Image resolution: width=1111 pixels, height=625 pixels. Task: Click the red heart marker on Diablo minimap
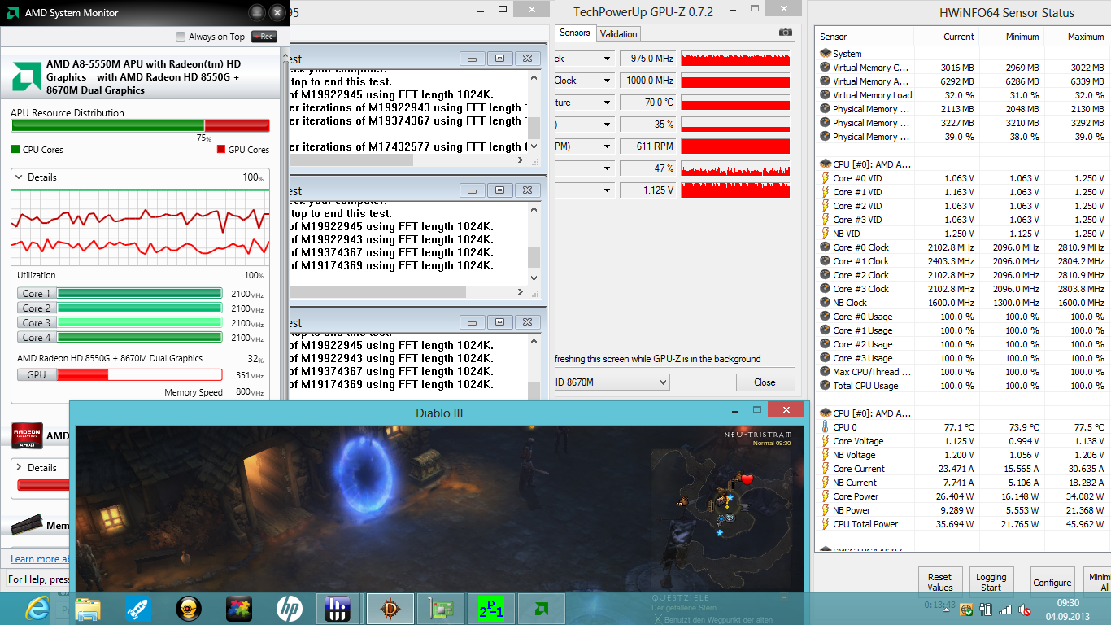pos(747,479)
